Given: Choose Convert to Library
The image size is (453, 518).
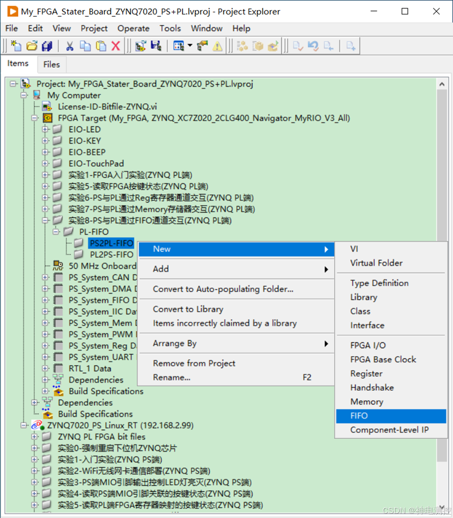Looking at the screenshot, I should point(236,309).
